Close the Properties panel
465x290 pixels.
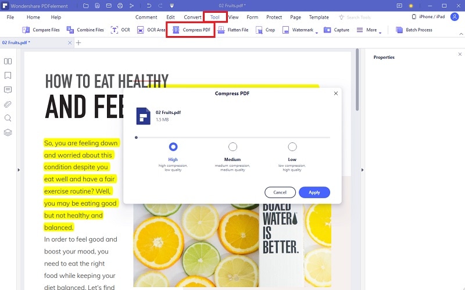pos(460,54)
